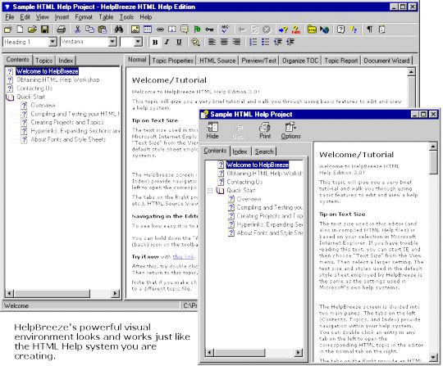The width and height of the screenshot is (443, 366).
Task: Collapse Quick Start in help viewer tree
Action: pyautogui.click(x=210, y=191)
